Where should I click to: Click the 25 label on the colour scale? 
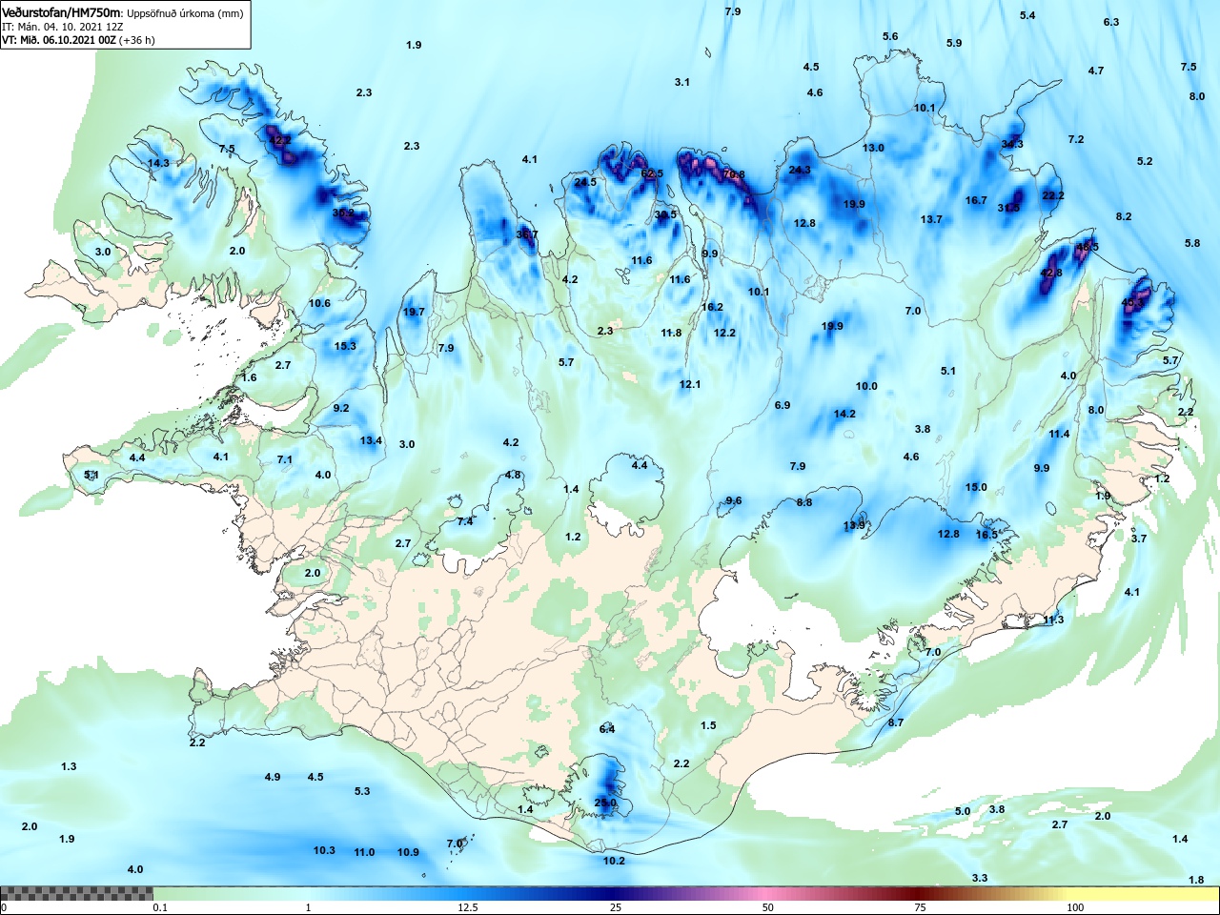[616, 907]
